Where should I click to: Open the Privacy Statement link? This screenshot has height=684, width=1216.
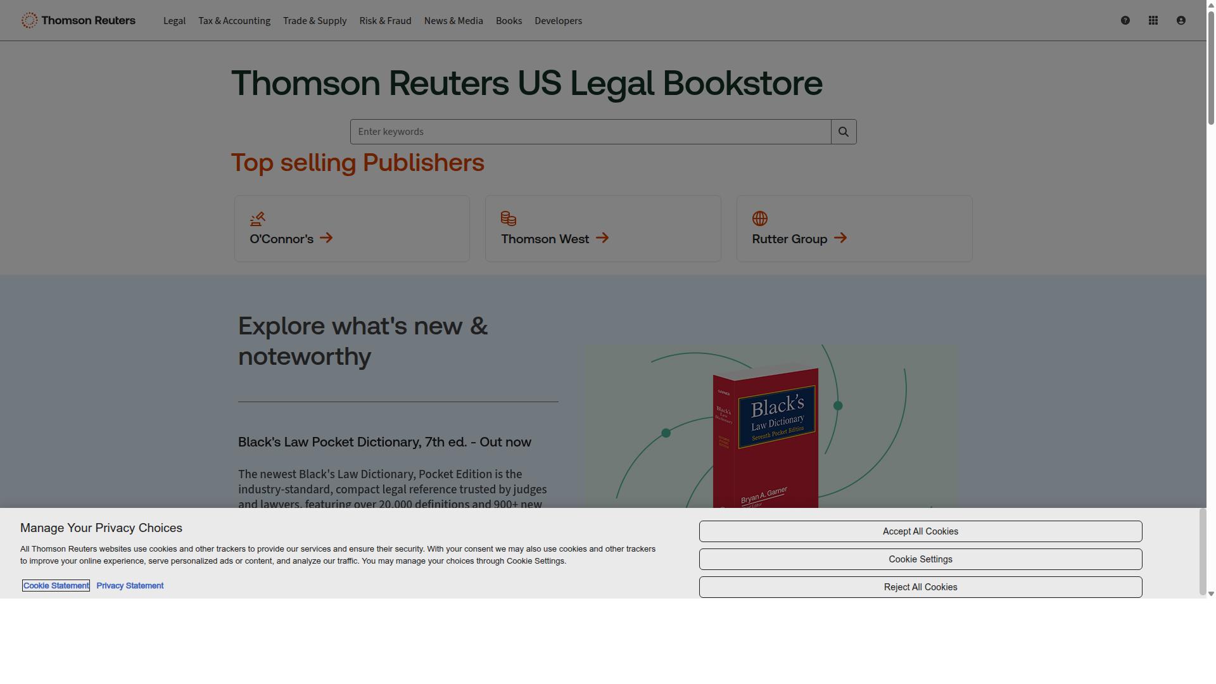click(130, 586)
